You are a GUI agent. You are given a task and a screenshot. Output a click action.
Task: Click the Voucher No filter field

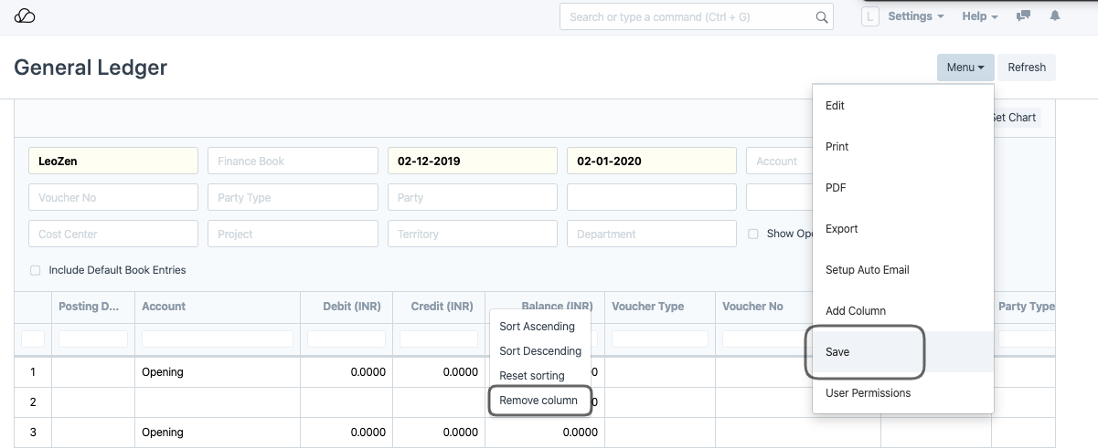(x=113, y=198)
